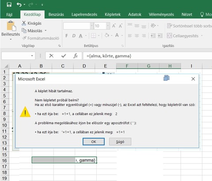Switch to the Beszúrás ribbon tab
The width and height of the screenshot is (212, 181).
click(x=56, y=15)
